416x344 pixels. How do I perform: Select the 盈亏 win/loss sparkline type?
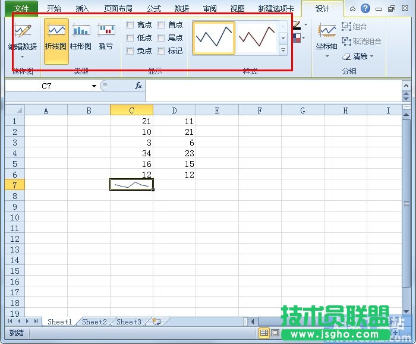(106, 37)
